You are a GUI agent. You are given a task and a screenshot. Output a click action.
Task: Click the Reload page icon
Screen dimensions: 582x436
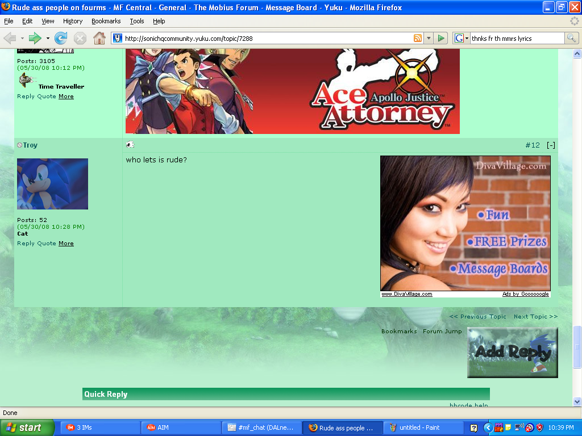[61, 38]
